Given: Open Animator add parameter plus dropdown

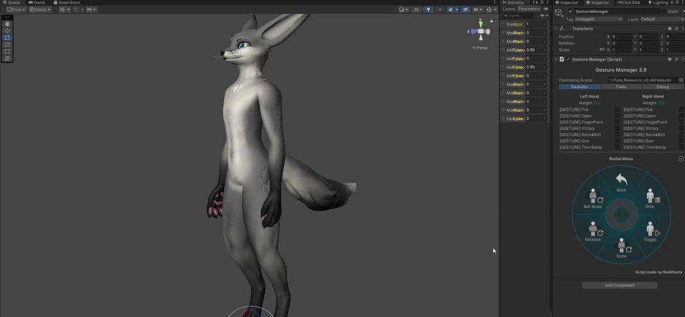Looking at the screenshot, I should (544, 16).
